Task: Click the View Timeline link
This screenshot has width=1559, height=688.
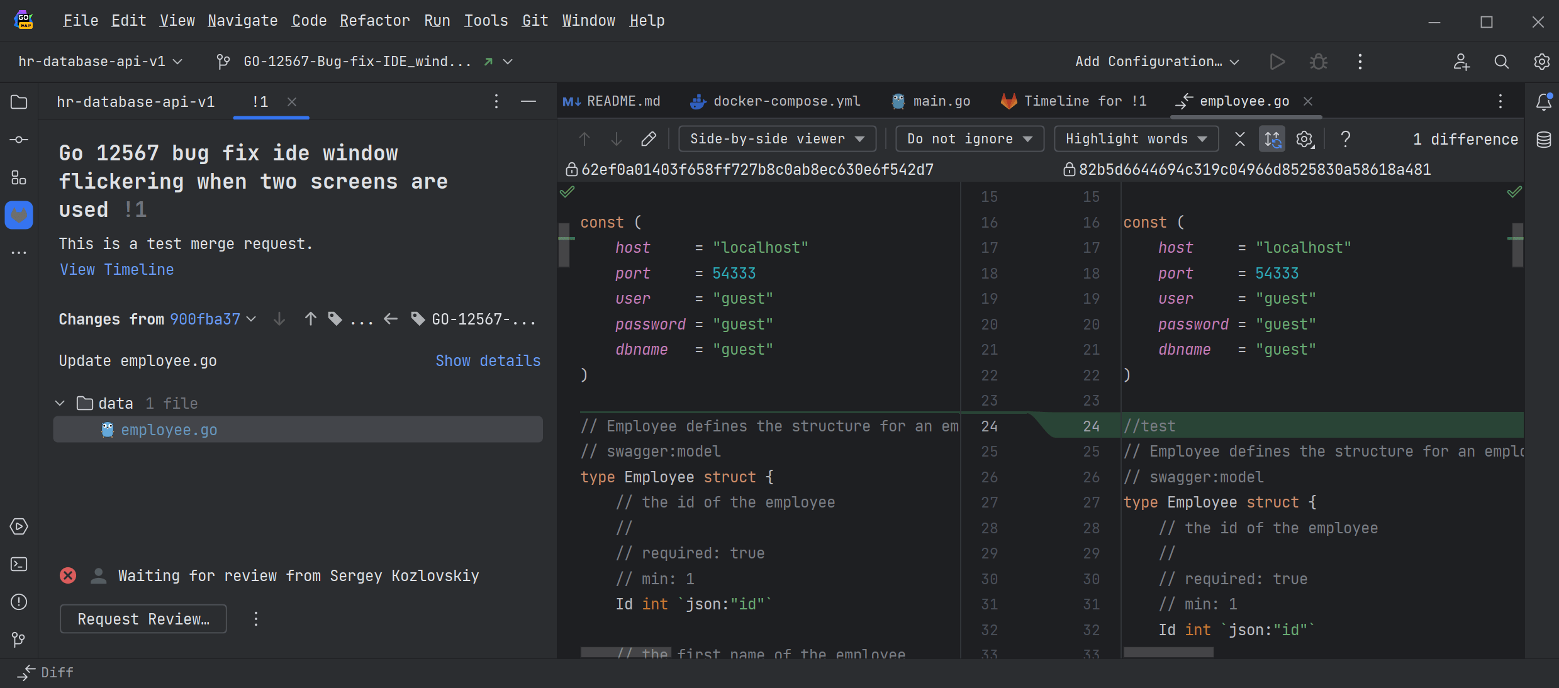Action: coord(116,270)
